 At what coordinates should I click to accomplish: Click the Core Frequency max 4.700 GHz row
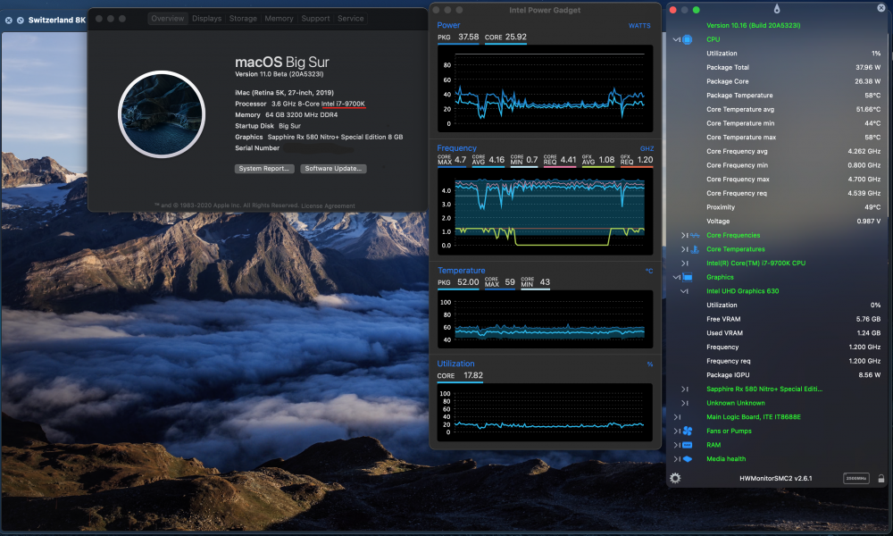point(793,180)
